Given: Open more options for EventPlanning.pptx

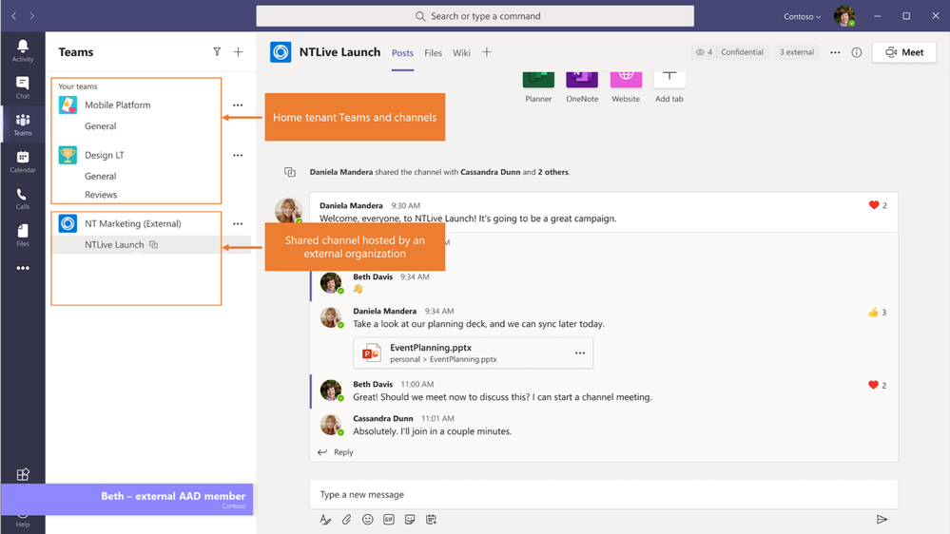Looking at the screenshot, I should point(580,353).
